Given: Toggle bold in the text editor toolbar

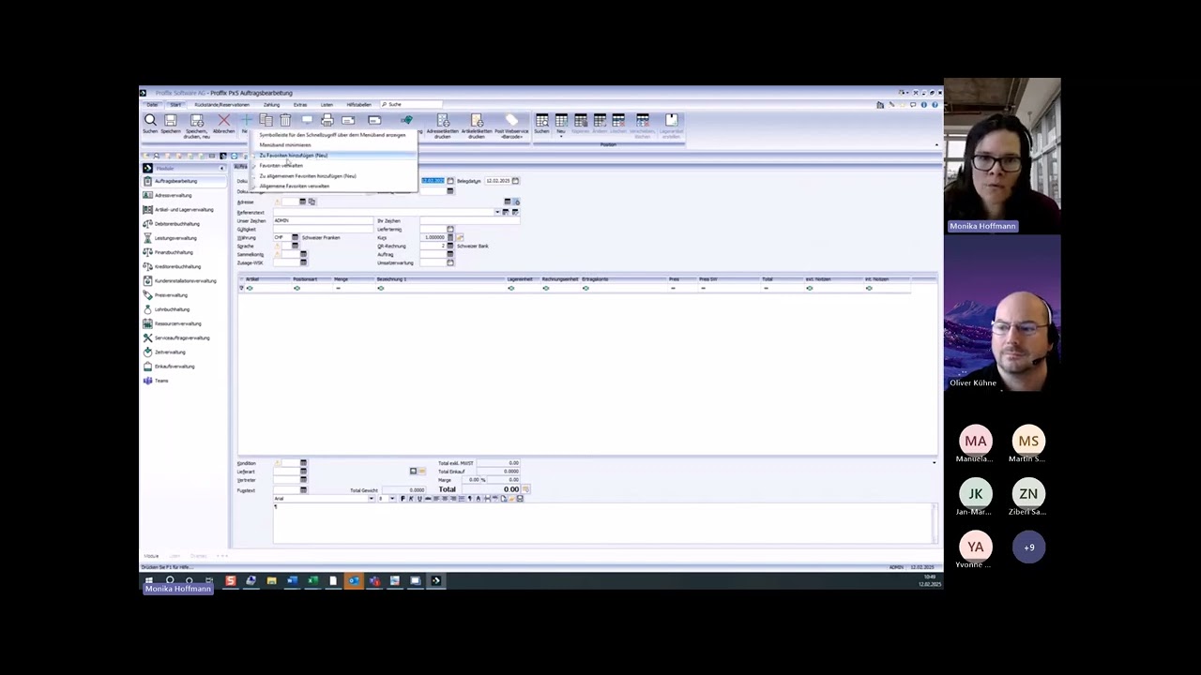Looking at the screenshot, I should click(x=403, y=499).
